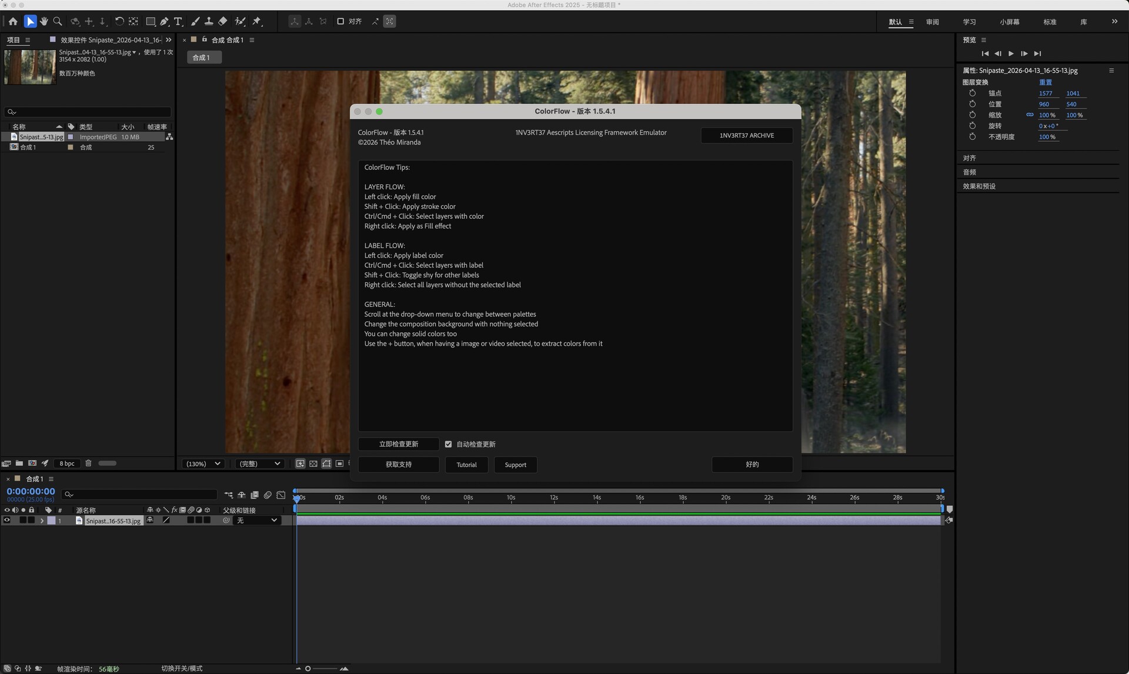The image size is (1129, 674).
Task: Expand the Snipast layer properties twirl arrow
Action: tap(42, 520)
